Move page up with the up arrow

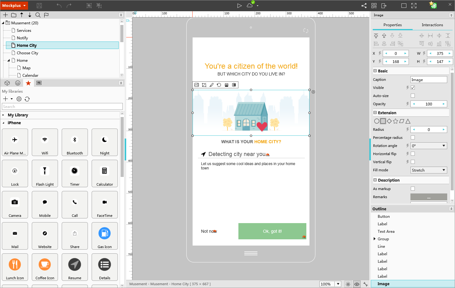click(22, 15)
